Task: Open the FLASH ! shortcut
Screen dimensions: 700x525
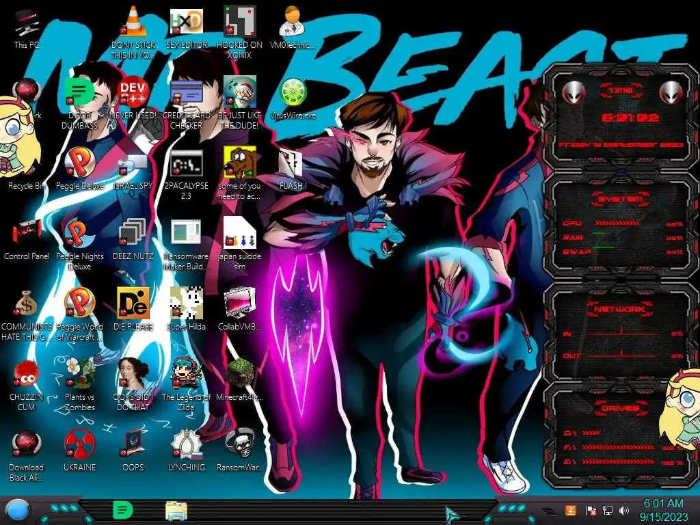Action: (293, 170)
